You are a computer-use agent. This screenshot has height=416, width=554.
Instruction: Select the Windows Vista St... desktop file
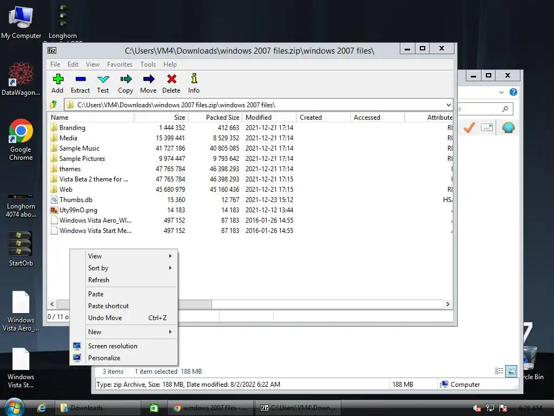(x=21, y=368)
